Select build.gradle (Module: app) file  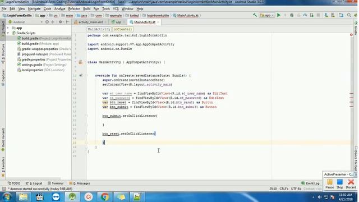[38, 44]
